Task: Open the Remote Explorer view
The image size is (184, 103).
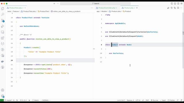Action: point(3,32)
